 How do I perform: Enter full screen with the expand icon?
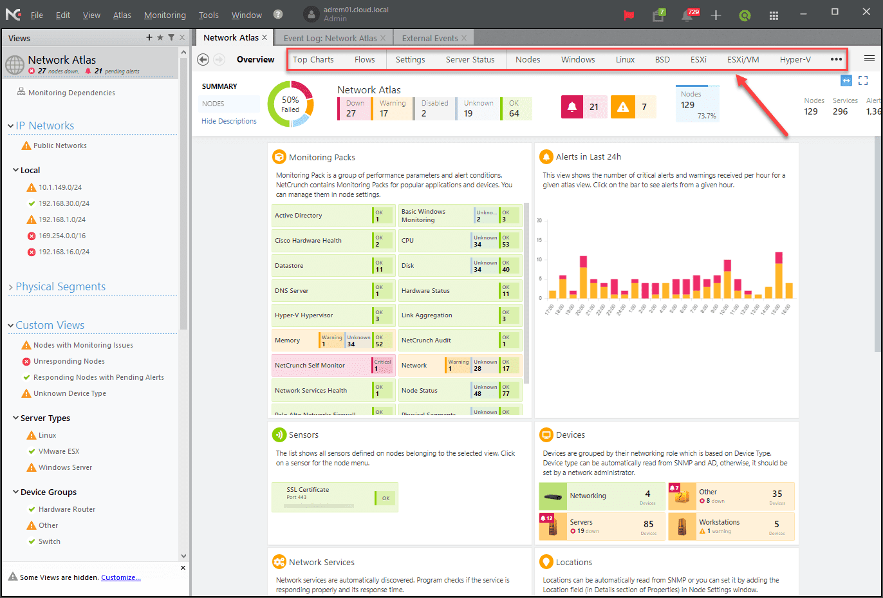863,80
